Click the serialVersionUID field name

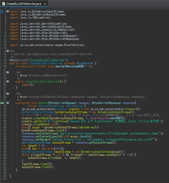[x=69, y=66]
